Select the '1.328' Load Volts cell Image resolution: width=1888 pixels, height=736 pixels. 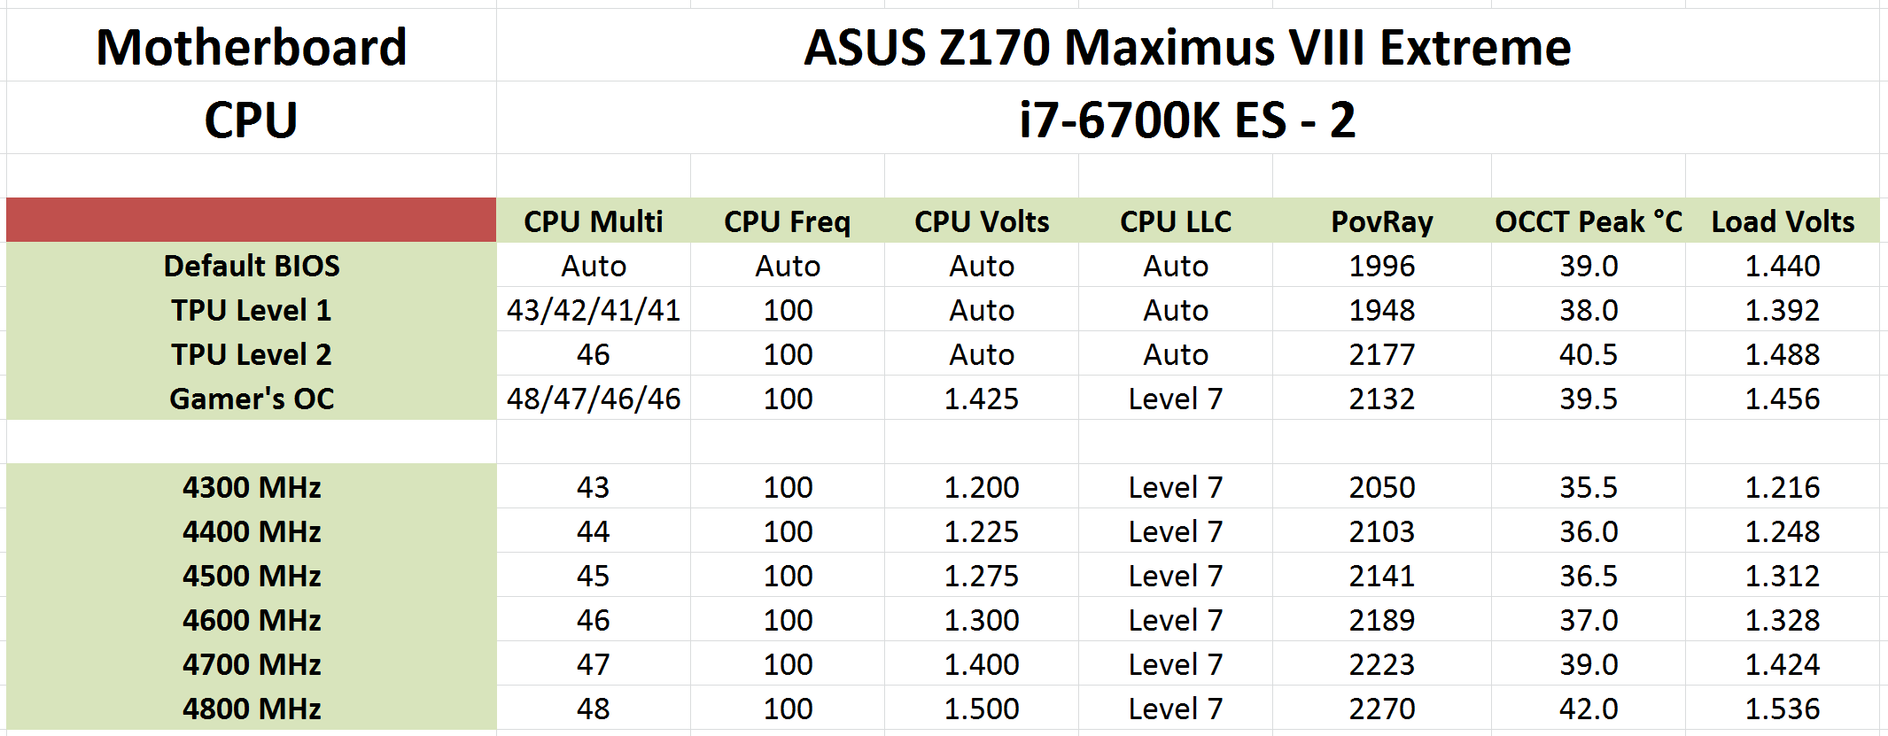click(x=1783, y=619)
